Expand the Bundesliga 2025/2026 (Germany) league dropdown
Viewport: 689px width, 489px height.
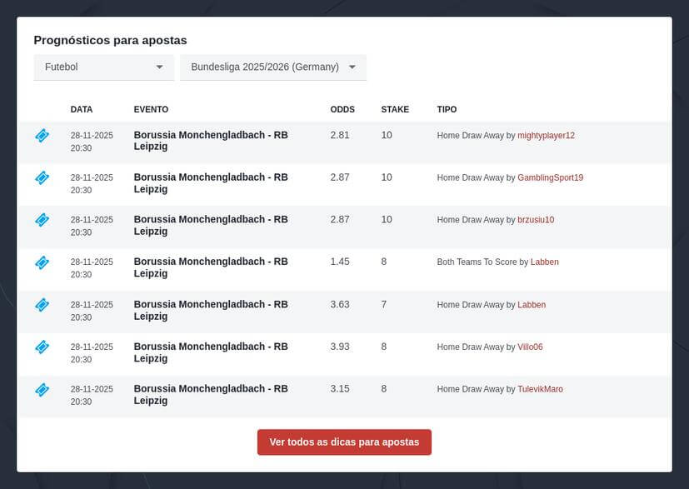tap(272, 67)
